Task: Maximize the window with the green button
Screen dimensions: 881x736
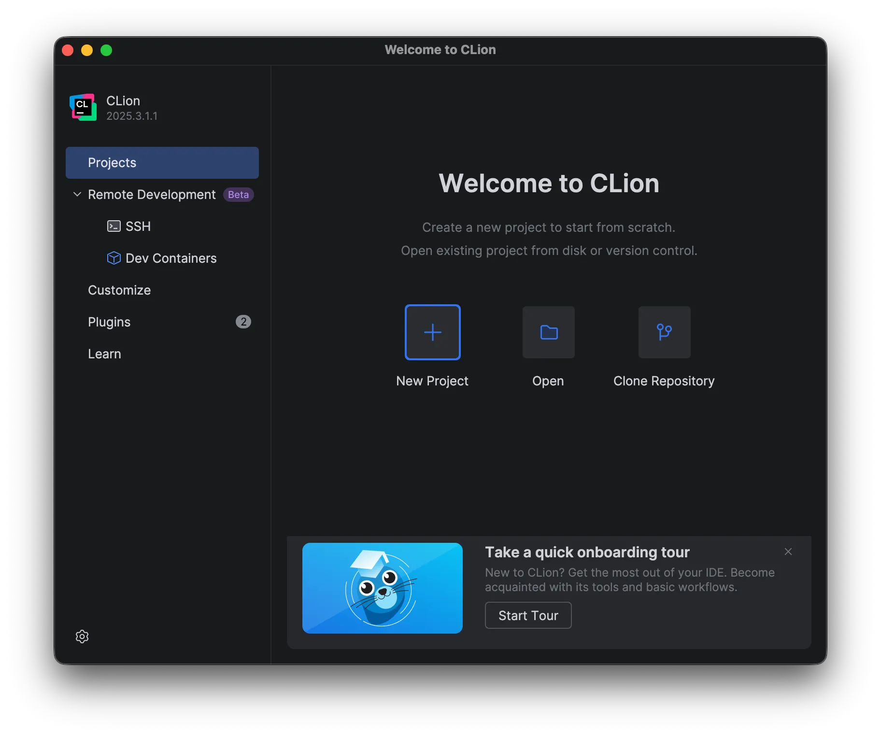Action: [x=106, y=50]
